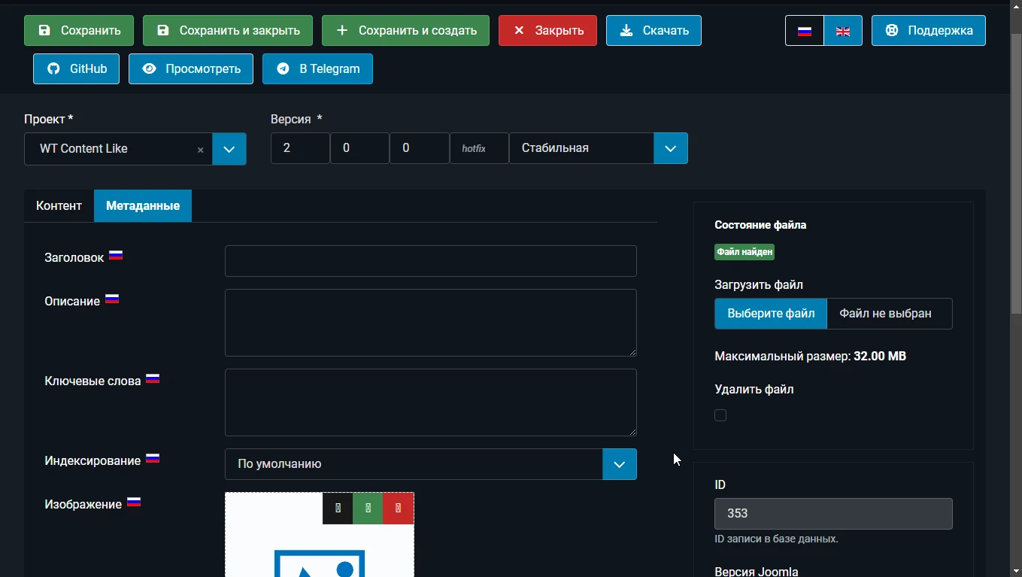
Task: Click the Выберите файл upload button
Action: pyautogui.click(x=771, y=314)
